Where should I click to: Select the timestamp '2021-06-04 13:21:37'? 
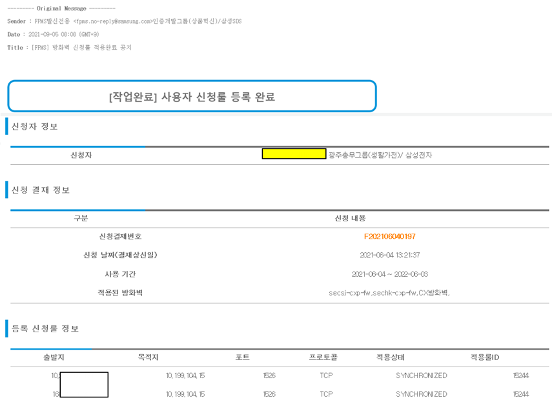point(390,255)
